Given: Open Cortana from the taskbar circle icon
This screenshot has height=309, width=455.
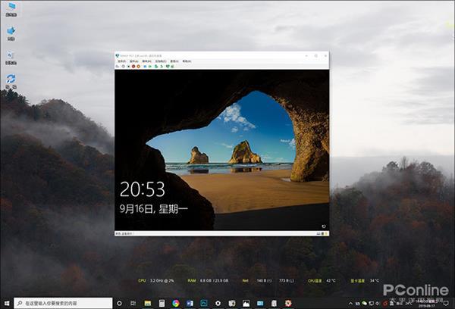Looking at the screenshot, I should 119,303.
